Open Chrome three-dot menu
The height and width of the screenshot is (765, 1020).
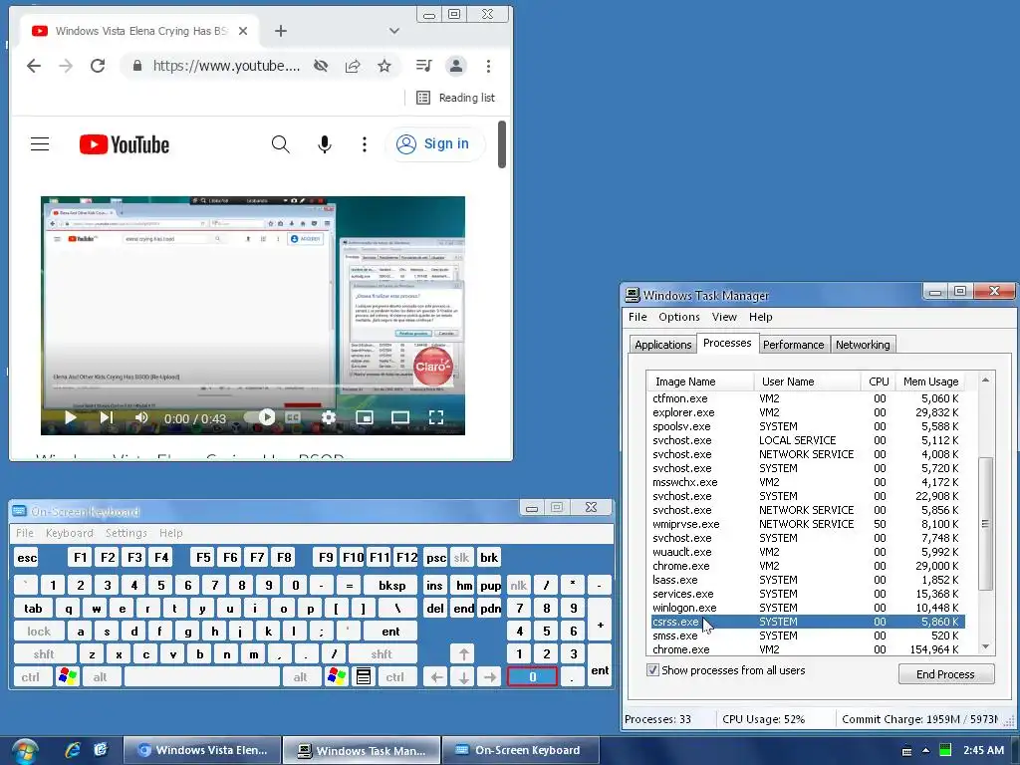(488, 66)
